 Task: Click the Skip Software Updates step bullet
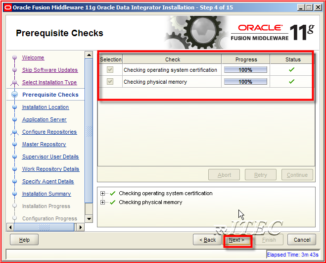[14, 69]
